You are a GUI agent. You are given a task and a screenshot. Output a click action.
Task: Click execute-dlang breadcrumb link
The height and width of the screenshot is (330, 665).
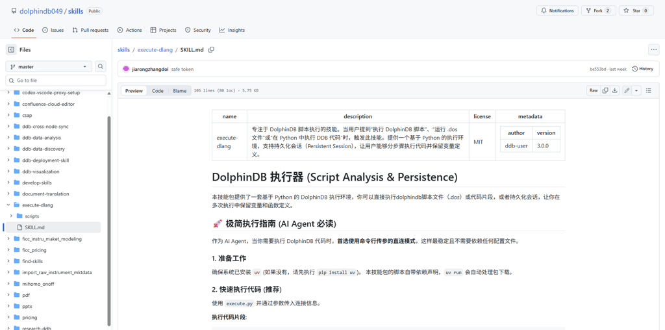point(155,49)
